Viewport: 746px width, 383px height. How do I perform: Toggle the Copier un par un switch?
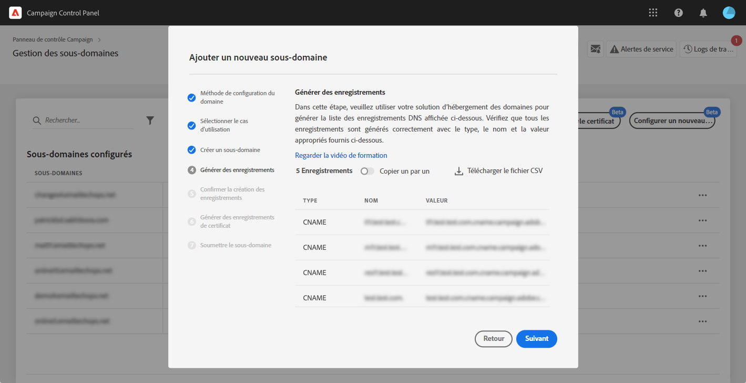tap(367, 171)
